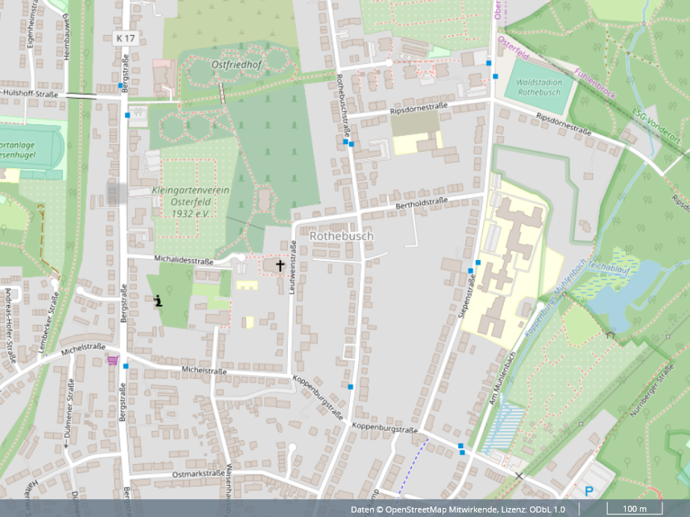Viewport: 690px width, 517px height.
Task: Click the church cross icon near Leutweinstraße
Action: [280, 265]
